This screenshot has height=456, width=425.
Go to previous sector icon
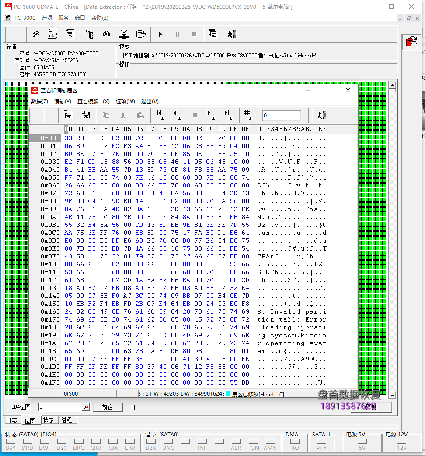click(178, 115)
